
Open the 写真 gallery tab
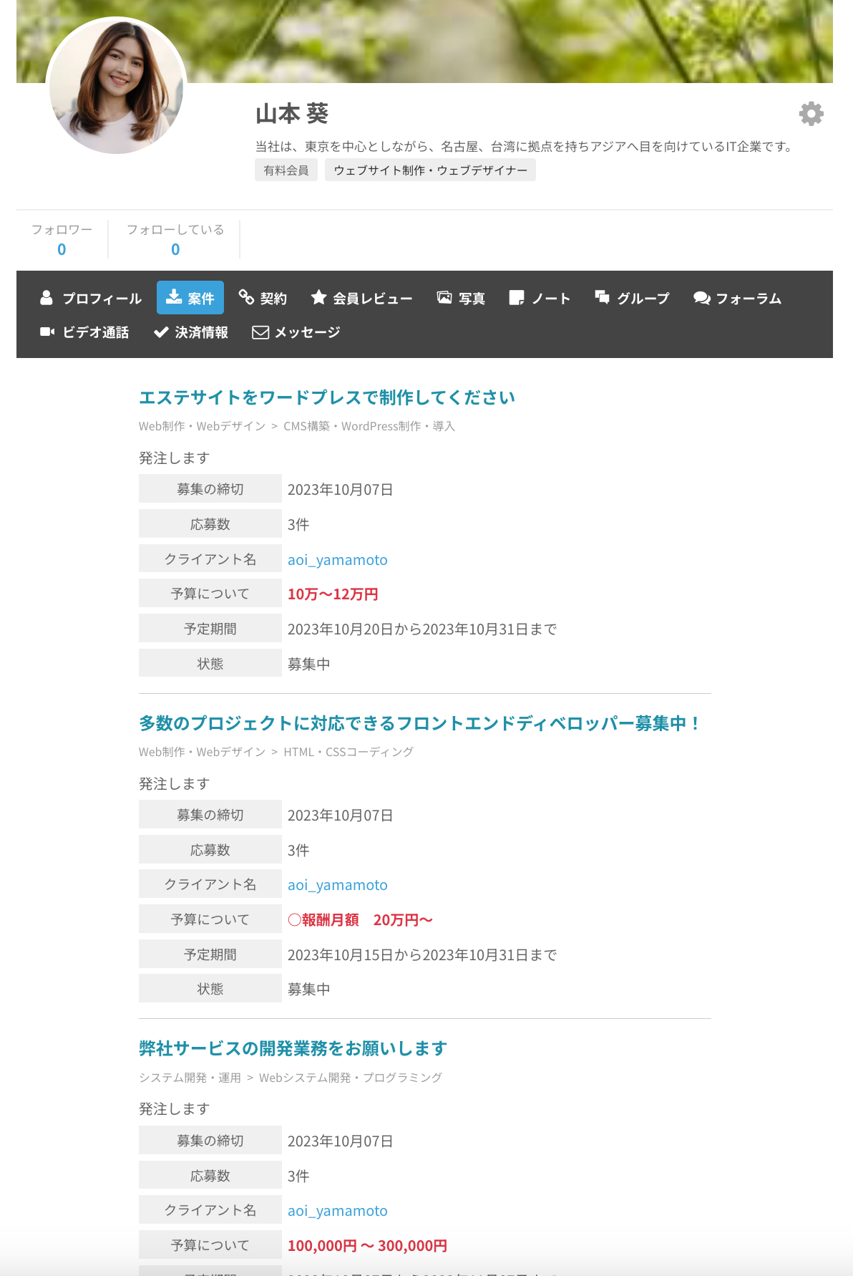(x=461, y=298)
